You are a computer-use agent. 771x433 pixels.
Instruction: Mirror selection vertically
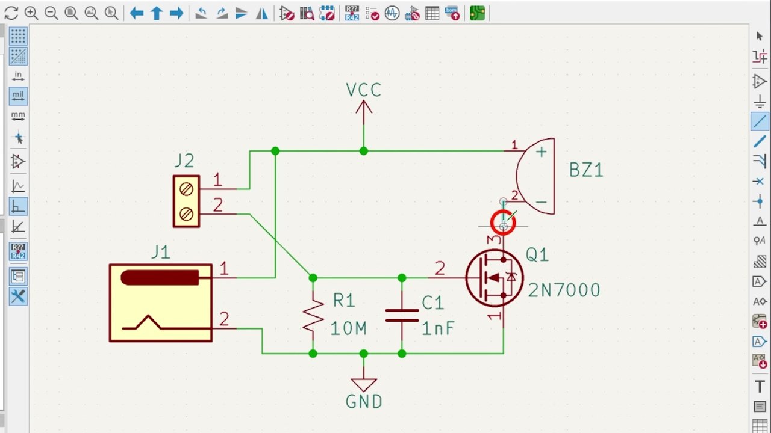tap(242, 13)
